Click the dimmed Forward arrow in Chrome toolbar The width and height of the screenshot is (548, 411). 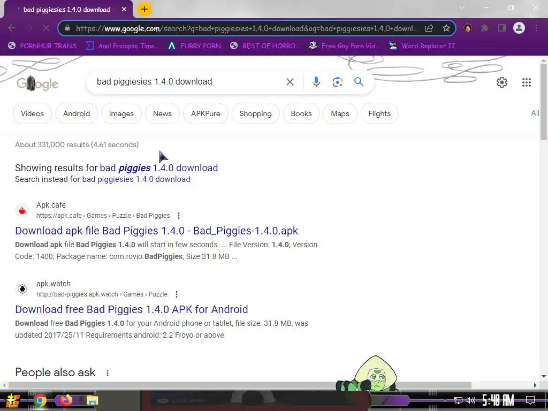point(29,28)
